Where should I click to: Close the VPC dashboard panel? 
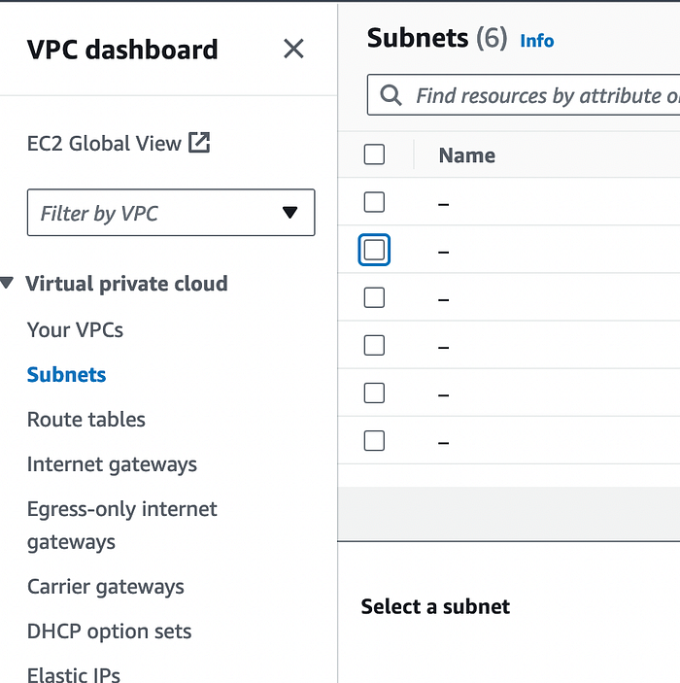[293, 50]
